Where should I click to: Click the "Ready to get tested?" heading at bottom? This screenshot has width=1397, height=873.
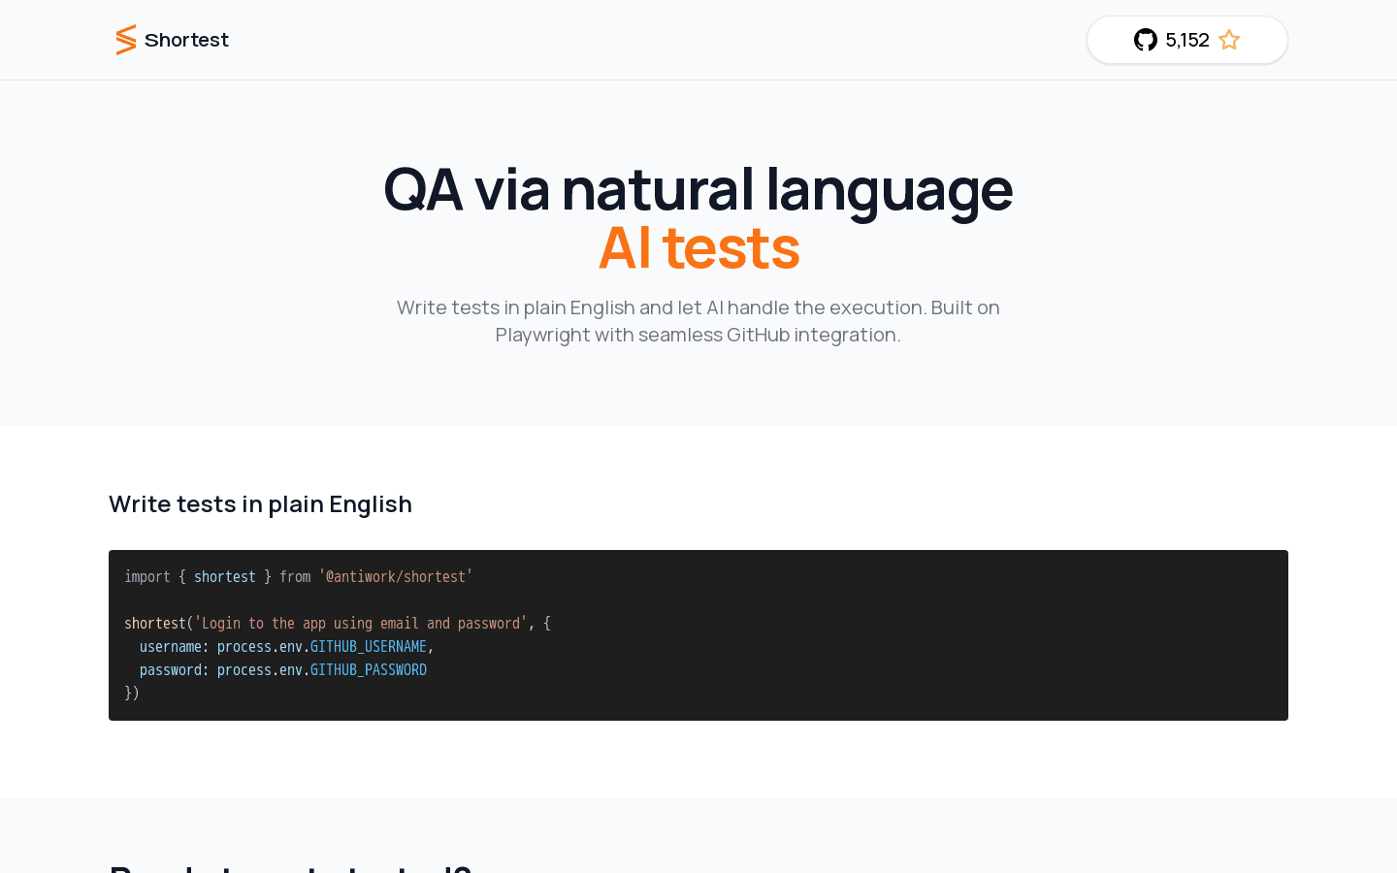coord(290,866)
